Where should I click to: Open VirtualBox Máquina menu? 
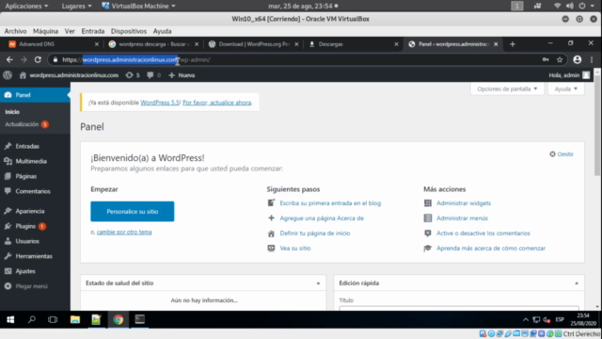(x=45, y=31)
